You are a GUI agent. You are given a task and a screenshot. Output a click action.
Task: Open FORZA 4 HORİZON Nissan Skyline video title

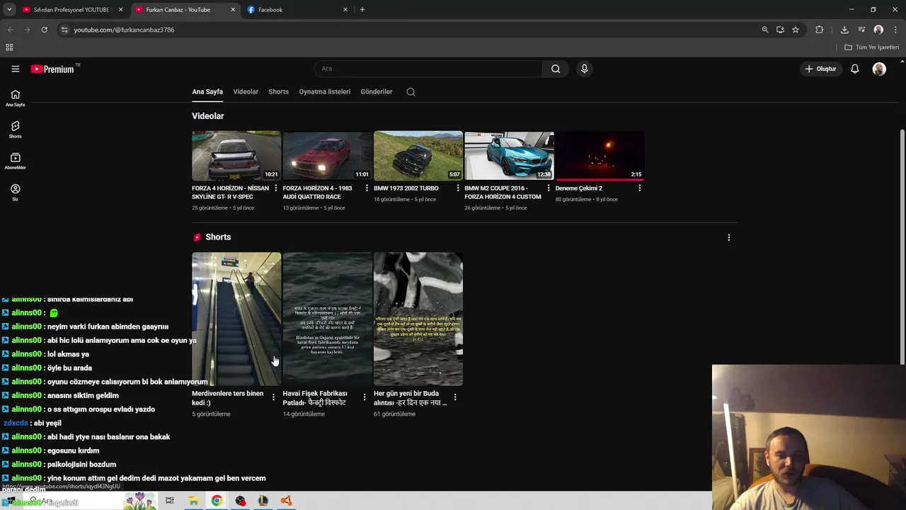[230, 193]
